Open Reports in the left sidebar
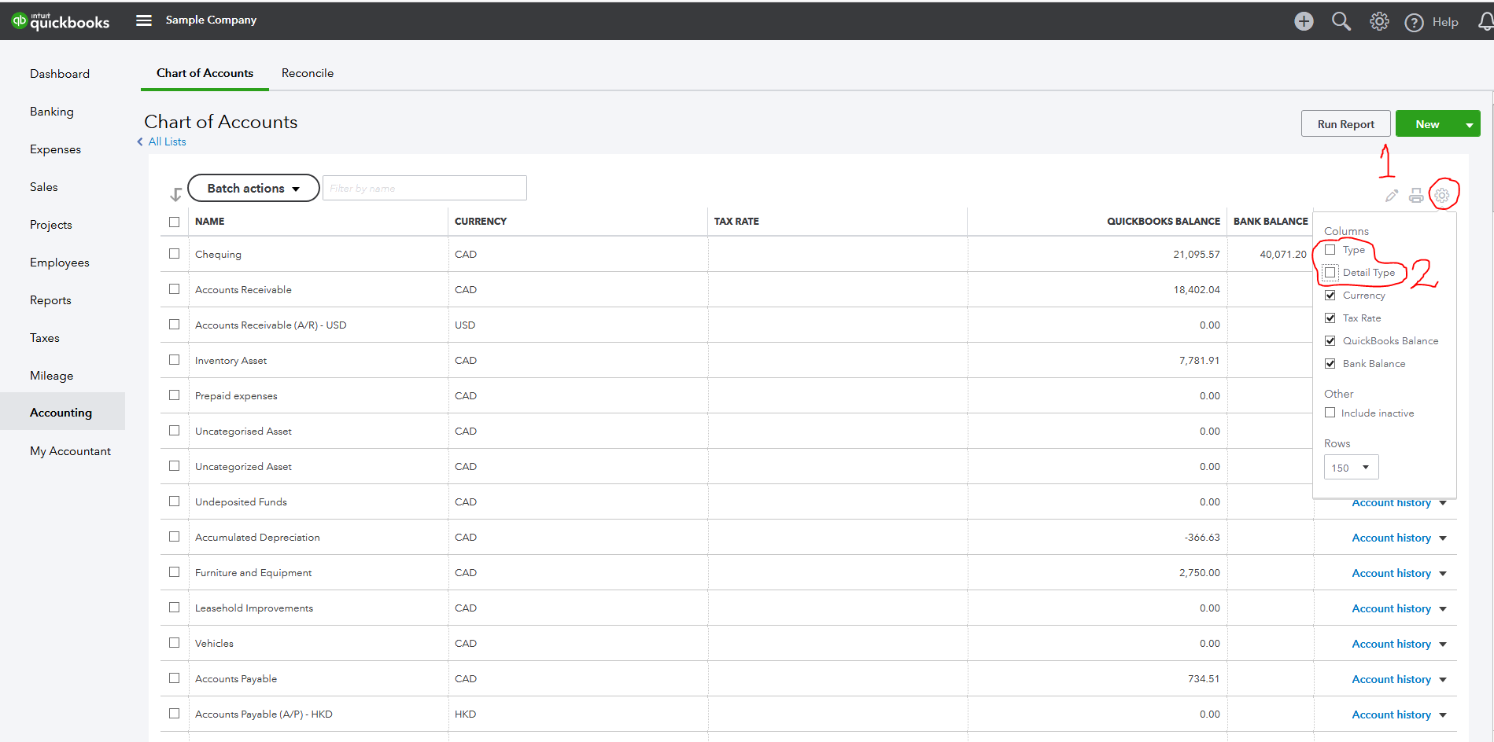This screenshot has width=1494, height=742. pyautogui.click(x=50, y=300)
